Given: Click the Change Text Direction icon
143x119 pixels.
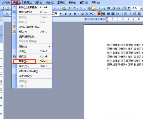Looking at the screenshot, I should (x=113, y=8).
